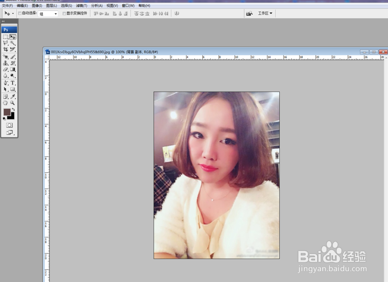
Task: Select the Magic Wand tool
Action: 13,43
